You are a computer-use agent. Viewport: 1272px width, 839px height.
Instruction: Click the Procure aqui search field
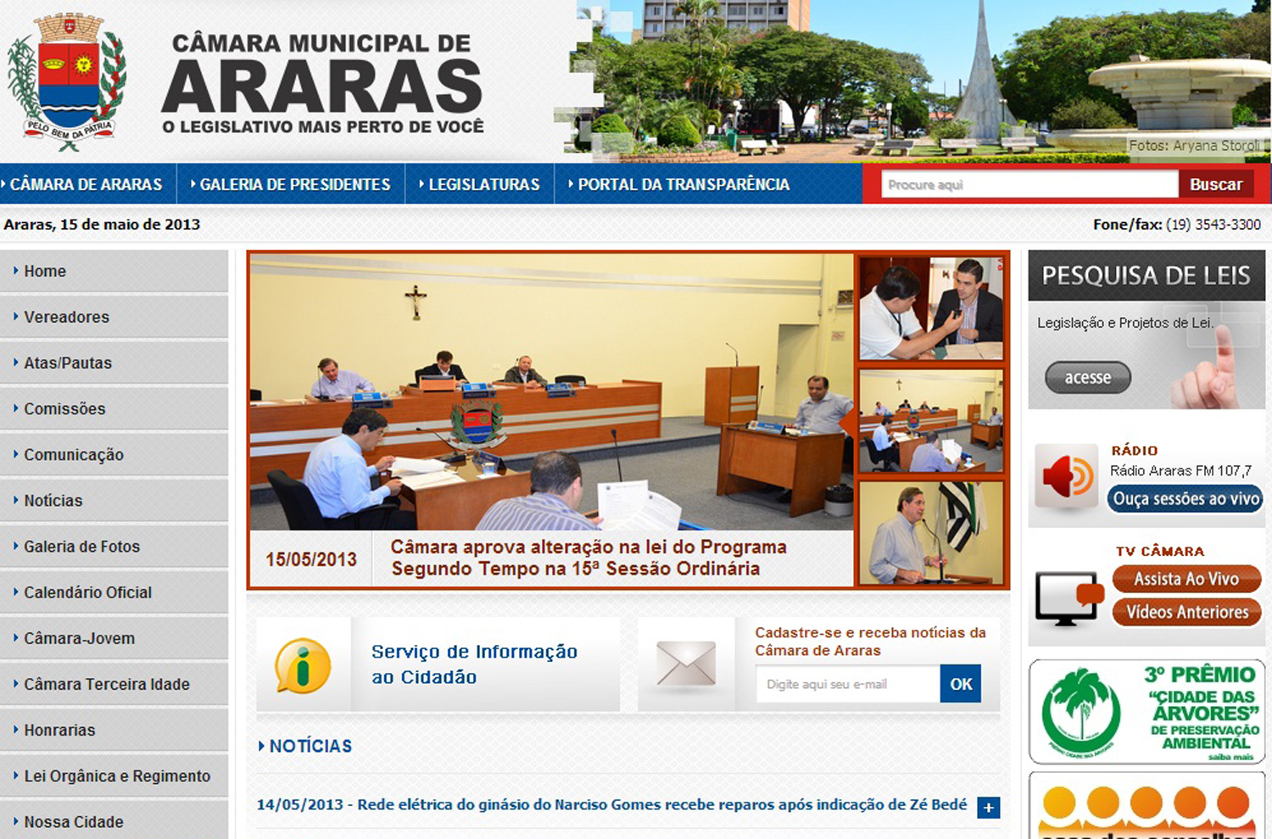click(x=1029, y=185)
